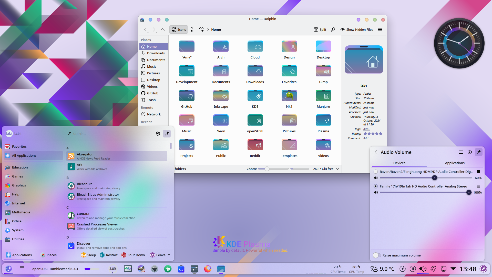The height and width of the screenshot is (277, 492).
Task: Toggle Raise maximum volume switch
Action: tap(377, 255)
